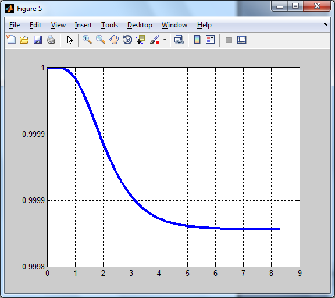This screenshot has height=298, width=335.
Task: Select the Brush data tool
Action: [x=155, y=40]
